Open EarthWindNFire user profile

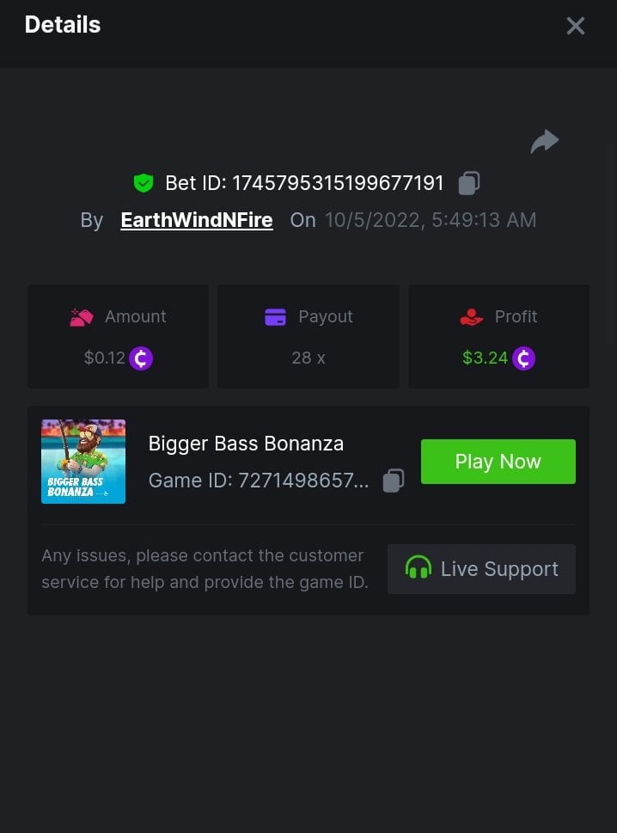(x=197, y=220)
